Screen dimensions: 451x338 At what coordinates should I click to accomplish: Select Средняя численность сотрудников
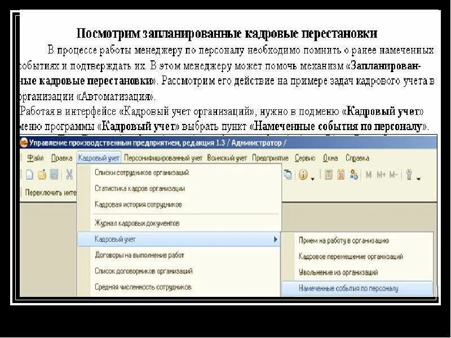tap(179, 287)
